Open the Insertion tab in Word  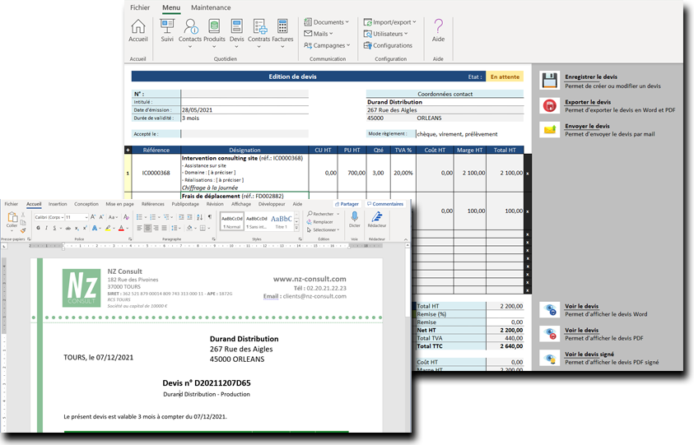point(58,204)
